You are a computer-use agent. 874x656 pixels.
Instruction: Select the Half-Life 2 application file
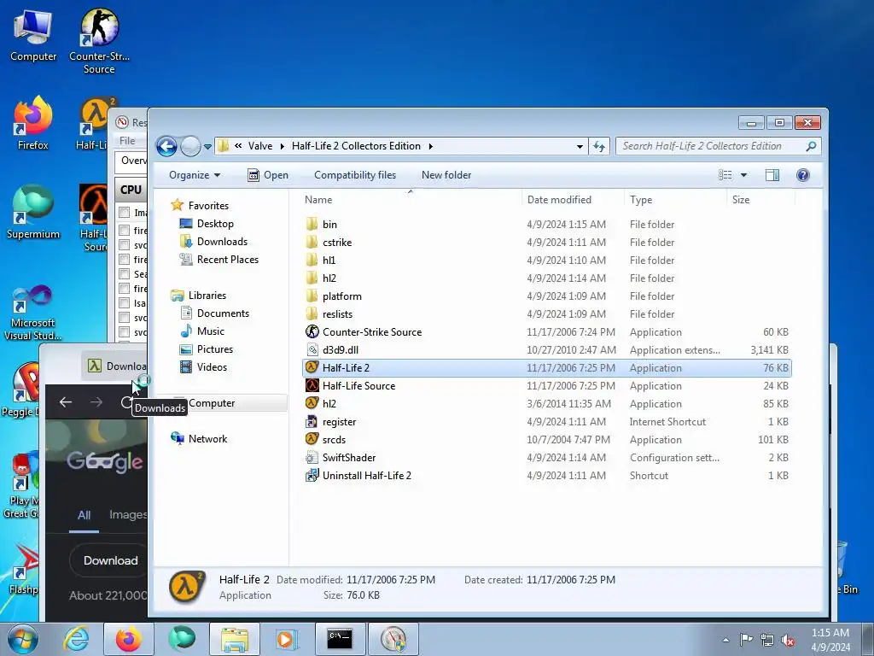(547, 367)
